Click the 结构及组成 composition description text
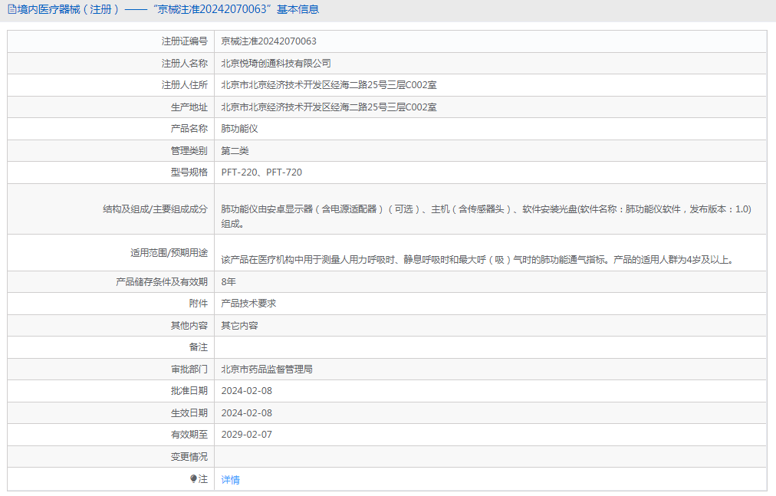This screenshot has height=496, width=776. coord(486,209)
